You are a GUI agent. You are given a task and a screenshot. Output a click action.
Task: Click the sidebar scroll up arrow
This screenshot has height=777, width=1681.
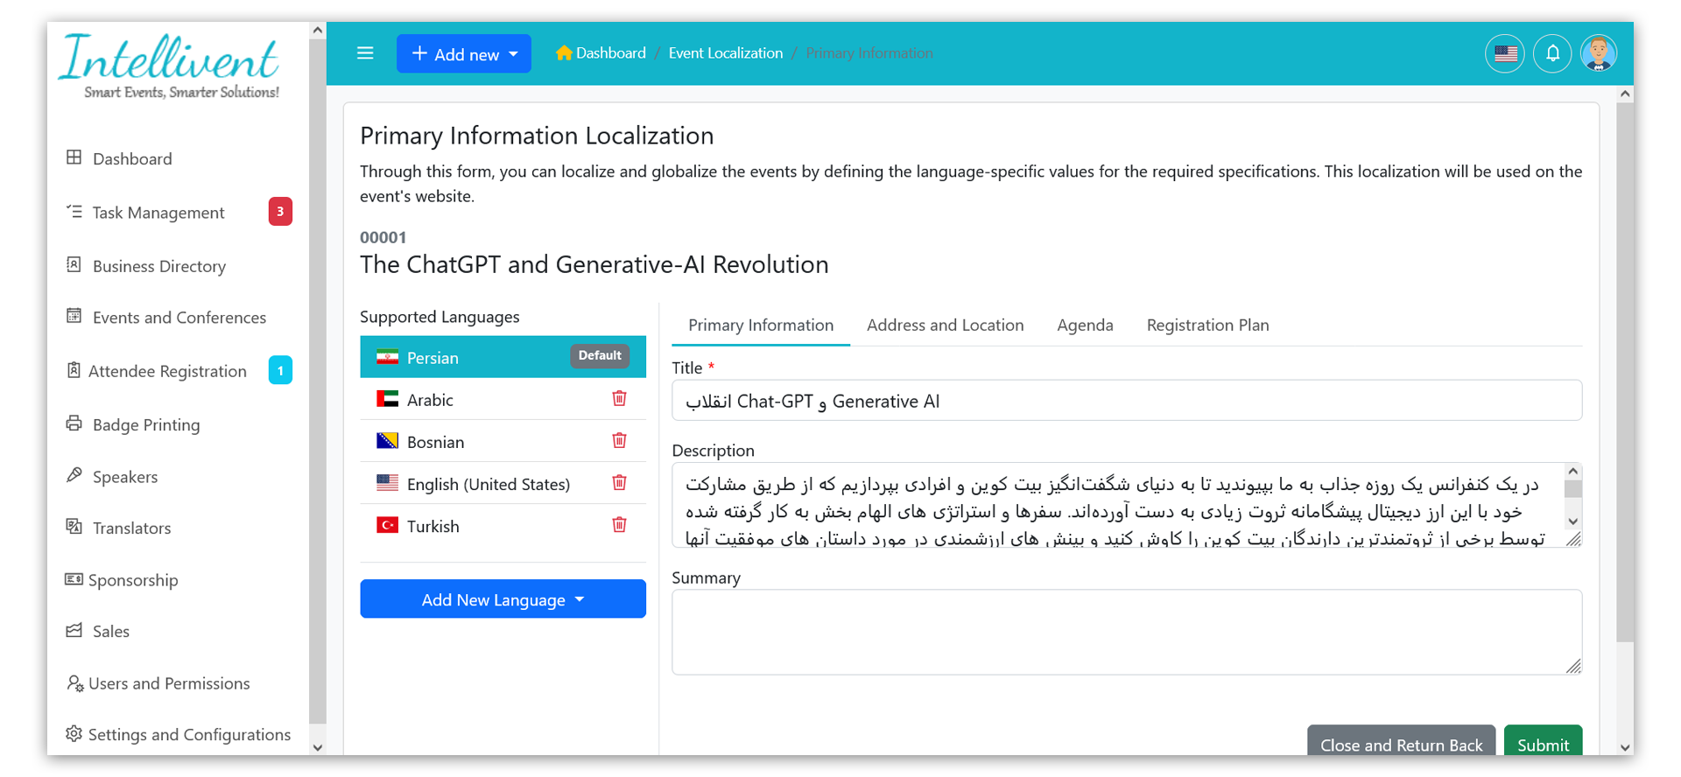click(x=318, y=31)
